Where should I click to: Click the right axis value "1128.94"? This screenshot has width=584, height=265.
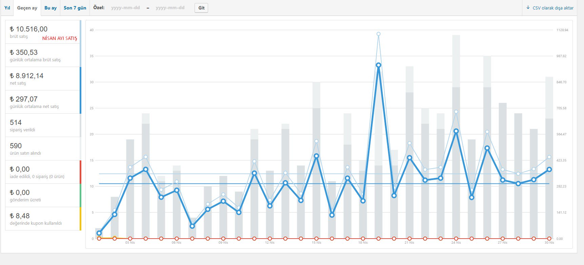[562, 30]
